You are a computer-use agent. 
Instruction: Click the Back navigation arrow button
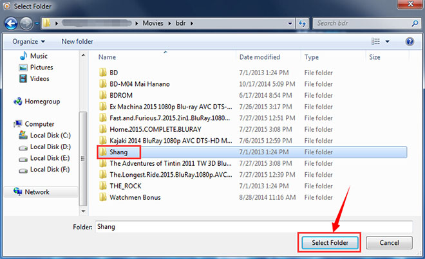point(11,24)
